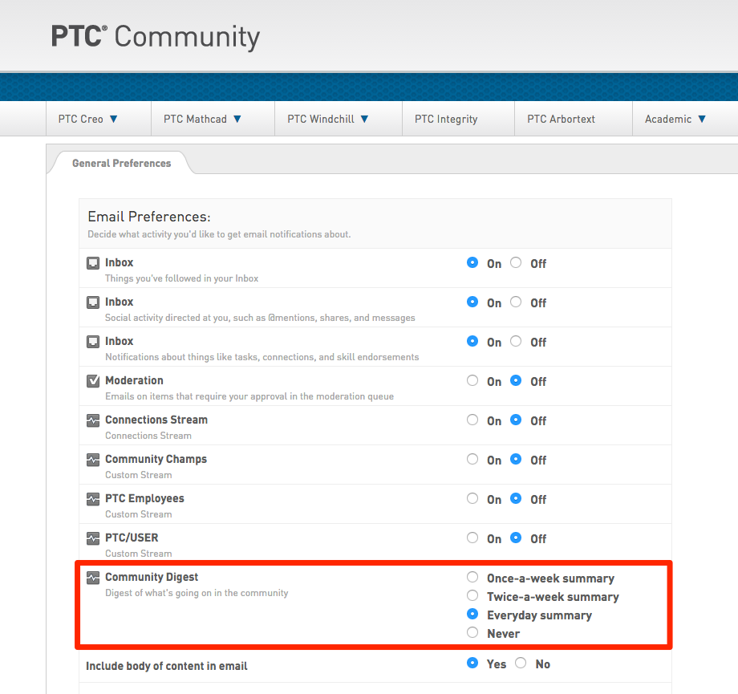This screenshot has width=738, height=694.
Task: Turn Off emails for social activity Inbox
Action: (x=516, y=302)
